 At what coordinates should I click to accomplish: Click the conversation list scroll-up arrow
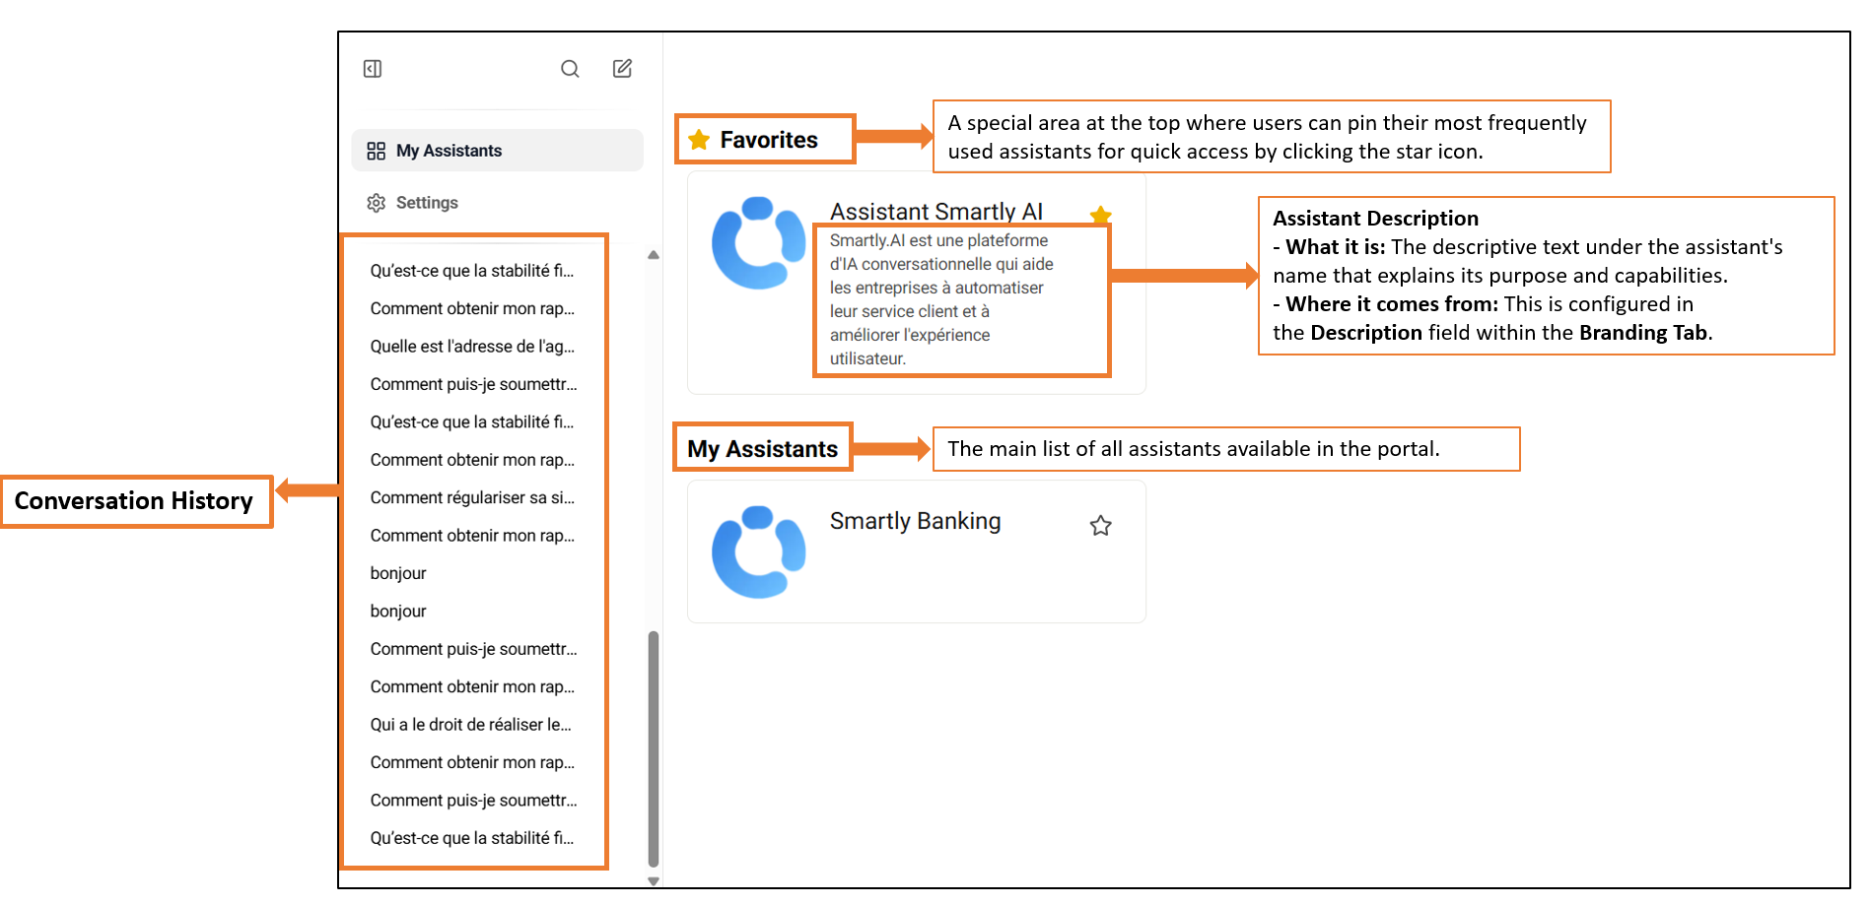coord(654,255)
